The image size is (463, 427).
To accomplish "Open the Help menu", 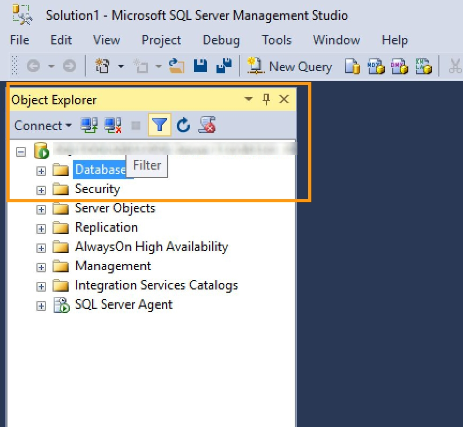I will pos(395,41).
